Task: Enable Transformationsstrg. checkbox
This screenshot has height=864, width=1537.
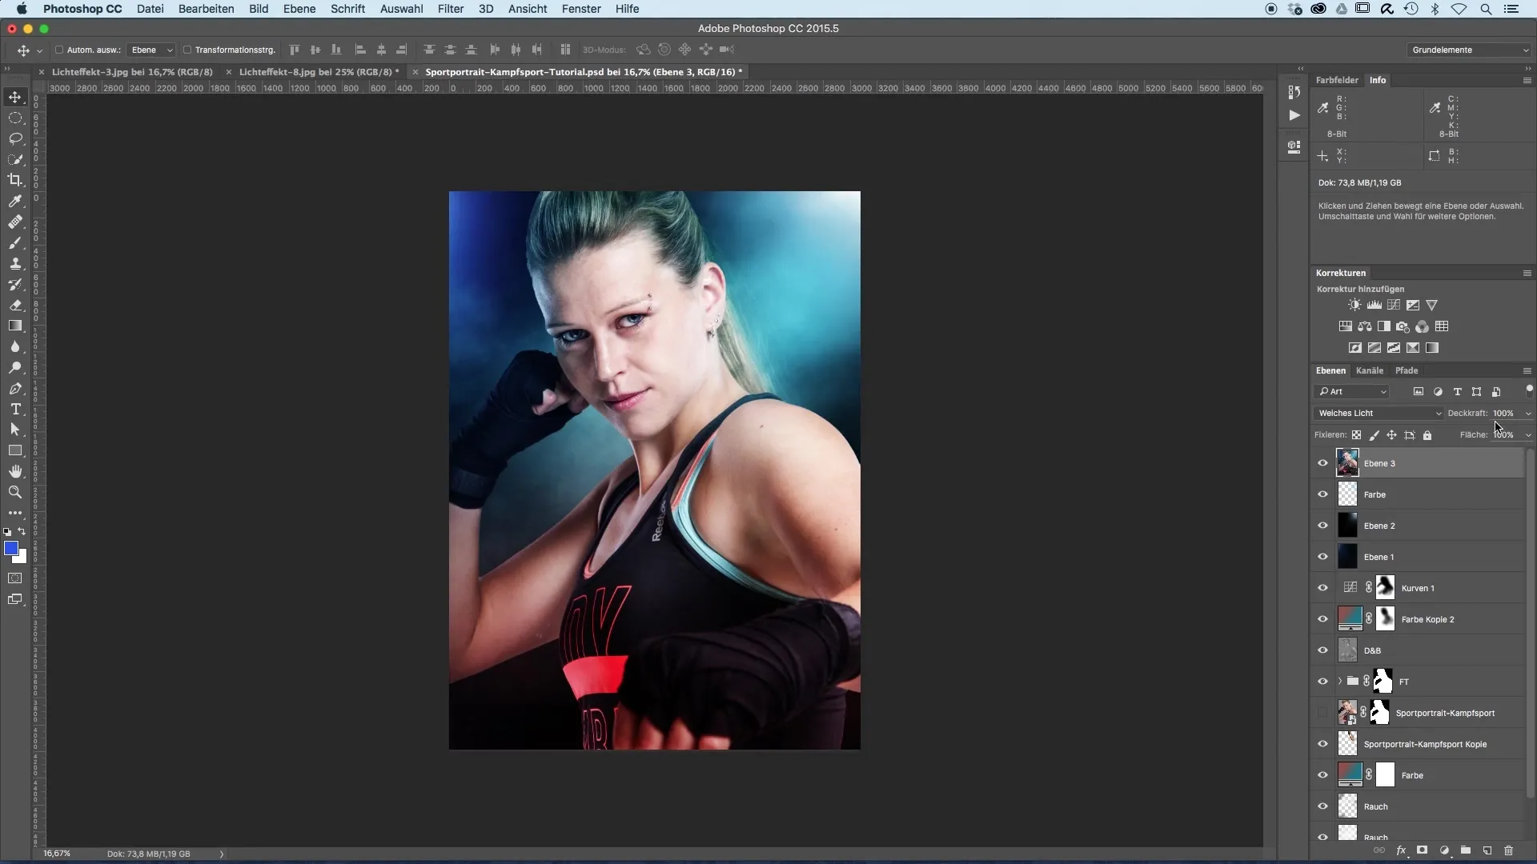Action: pos(187,50)
